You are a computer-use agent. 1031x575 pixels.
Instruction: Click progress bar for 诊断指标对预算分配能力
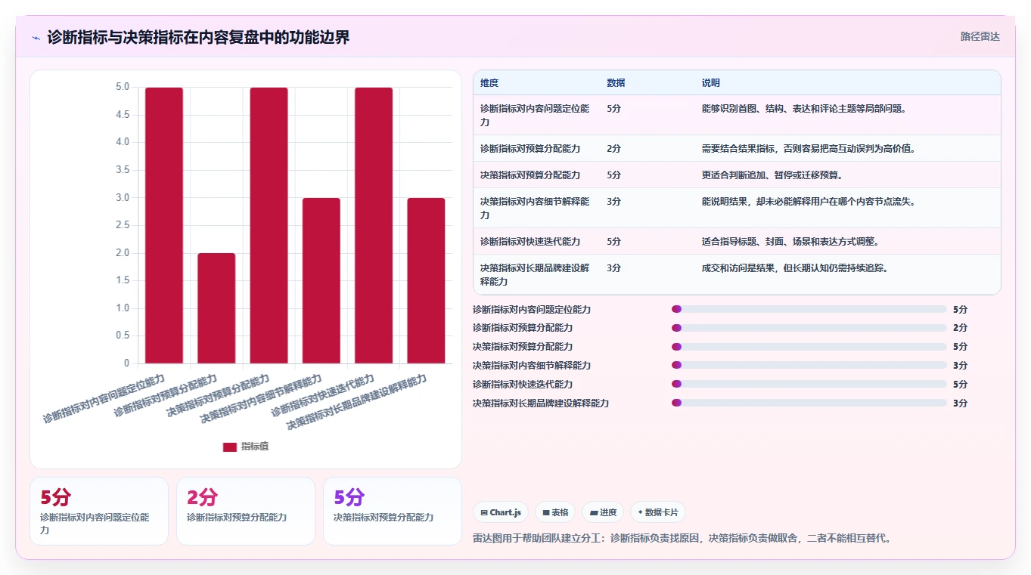click(809, 328)
